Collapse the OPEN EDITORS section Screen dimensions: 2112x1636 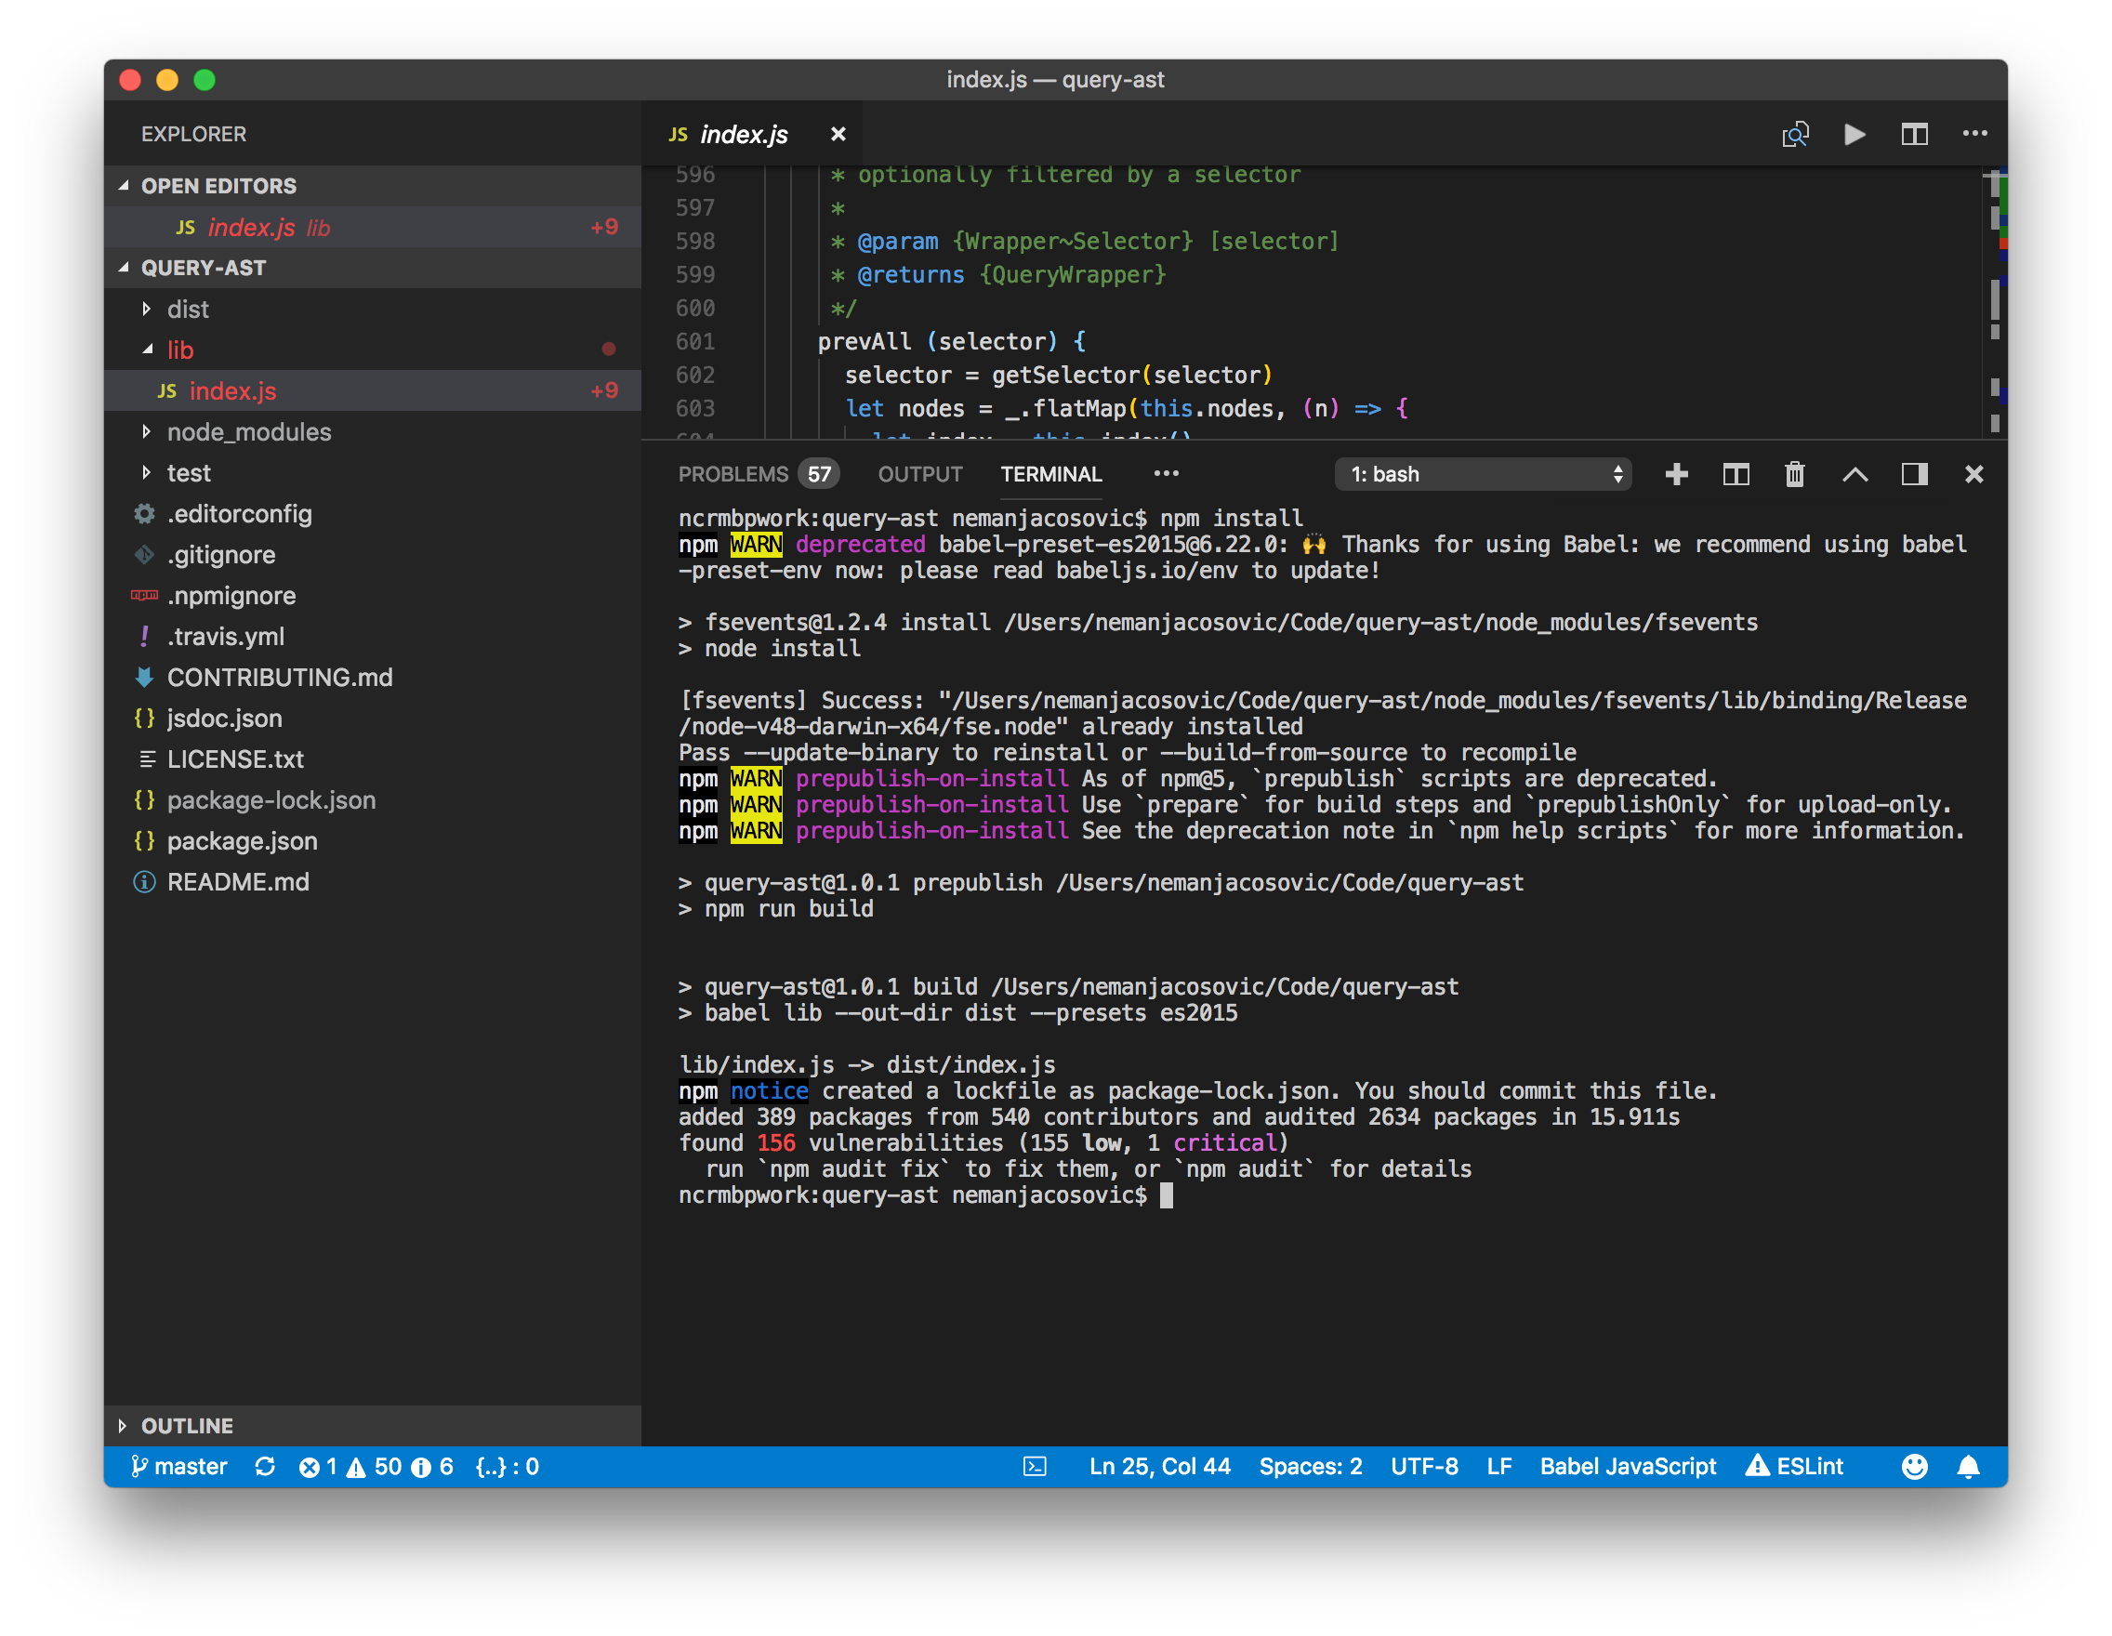(218, 185)
